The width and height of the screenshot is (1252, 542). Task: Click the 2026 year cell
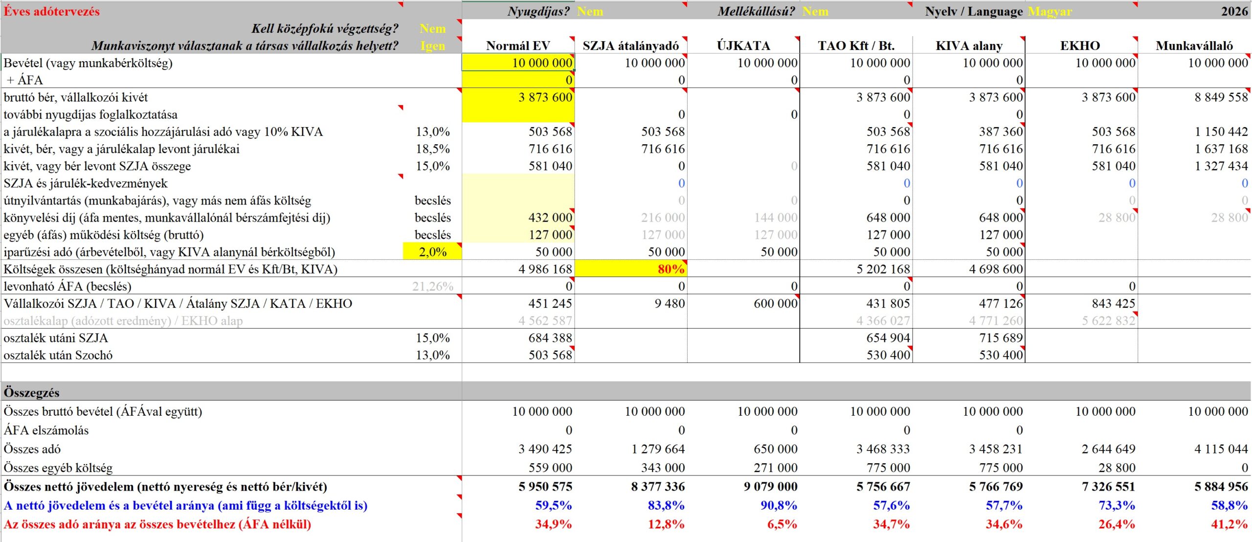click(x=1234, y=11)
